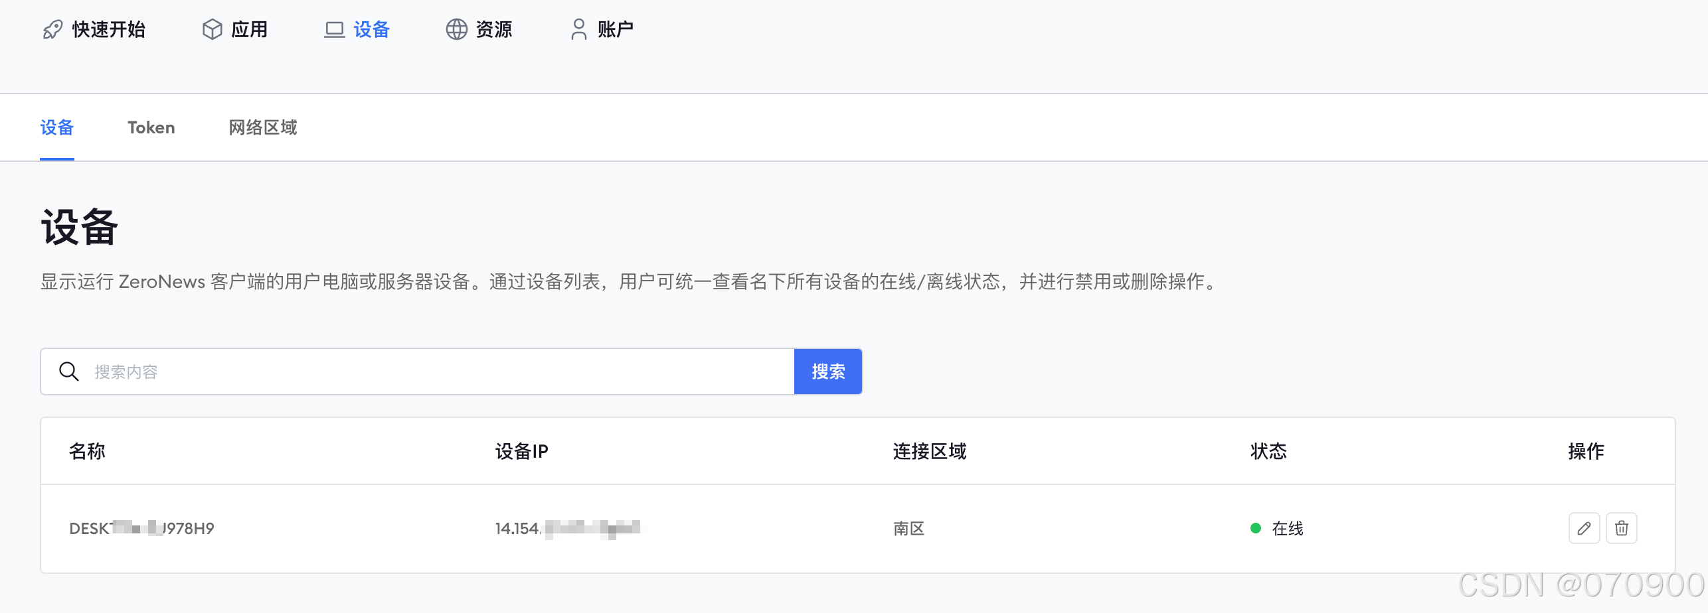This screenshot has width=1708, height=613.
Task: Select the package icon next to 应用
Action: coord(211,29)
